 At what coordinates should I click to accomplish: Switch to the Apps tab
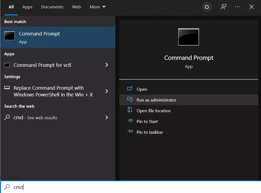(x=27, y=7)
